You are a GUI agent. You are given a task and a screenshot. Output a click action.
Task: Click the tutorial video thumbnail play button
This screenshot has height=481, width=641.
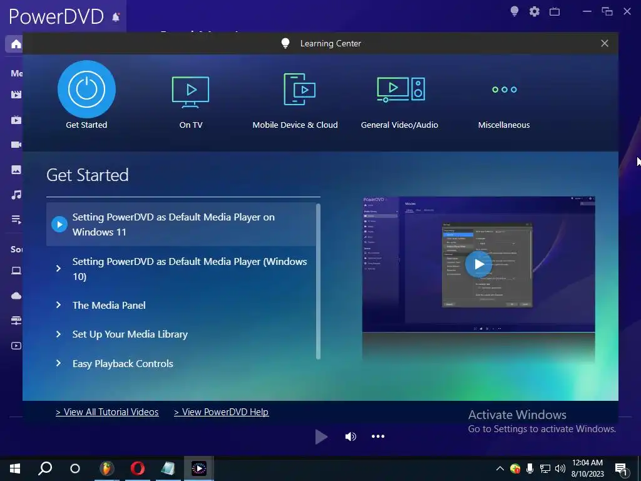(478, 264)
